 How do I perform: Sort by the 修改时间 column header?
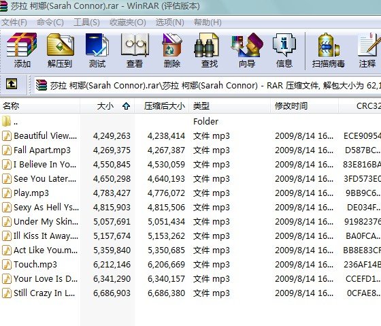click(x=305, y=106)
